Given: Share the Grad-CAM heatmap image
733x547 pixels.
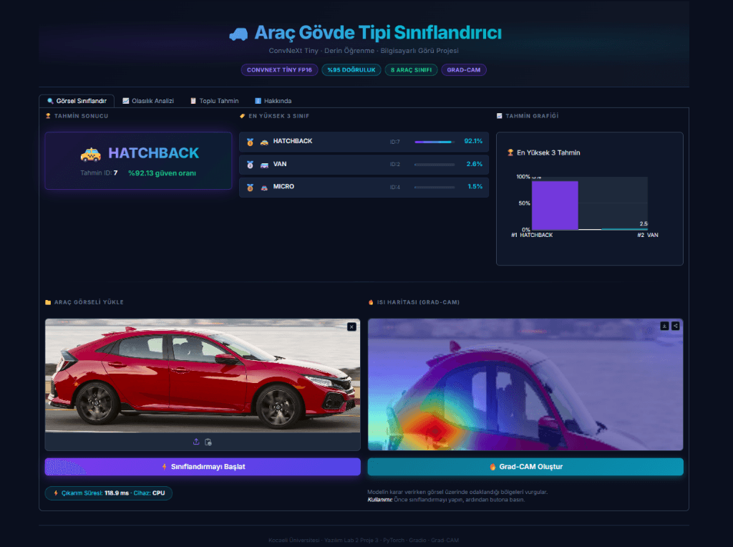Looking at the screenshot, I should point(676,326).
